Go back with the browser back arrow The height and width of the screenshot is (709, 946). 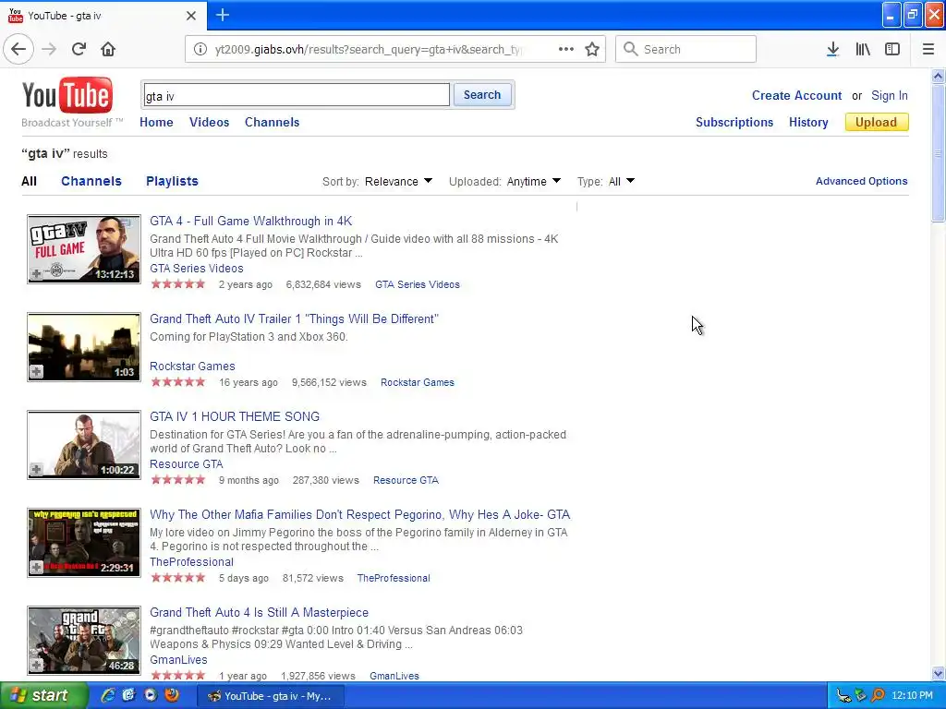click(18, 49)
